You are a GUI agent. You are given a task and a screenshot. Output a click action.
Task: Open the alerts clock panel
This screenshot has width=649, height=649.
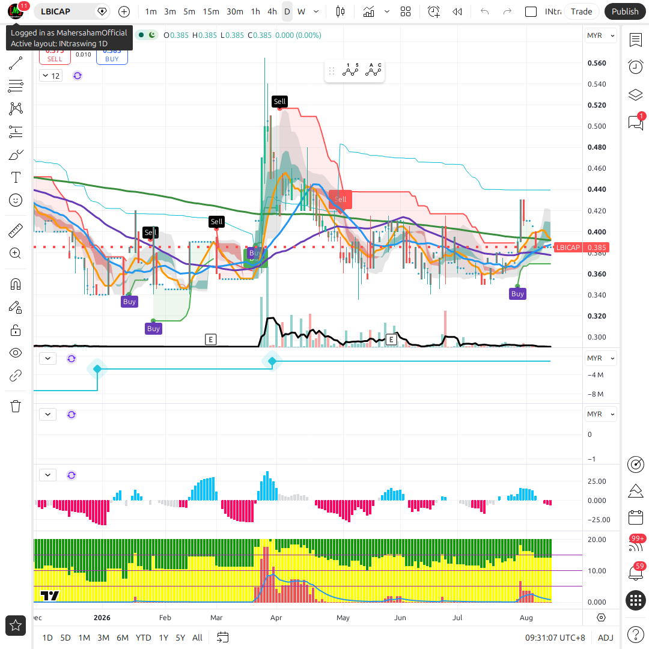(636, 67)
